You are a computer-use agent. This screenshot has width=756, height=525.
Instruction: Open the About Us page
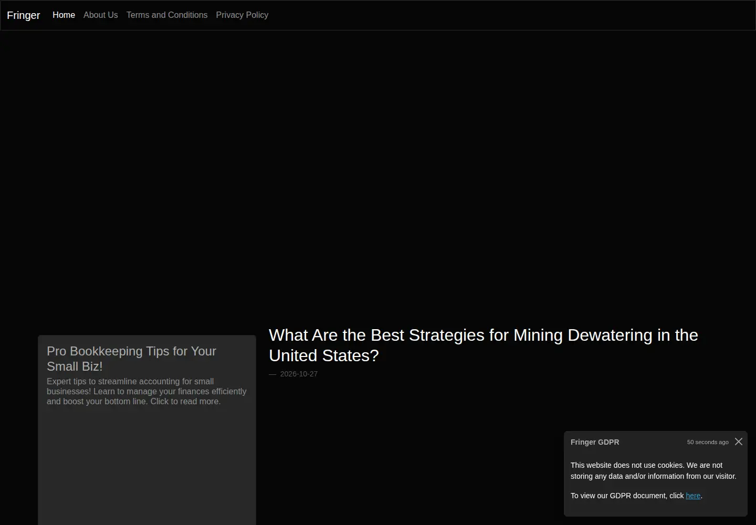tap(101, 15)
